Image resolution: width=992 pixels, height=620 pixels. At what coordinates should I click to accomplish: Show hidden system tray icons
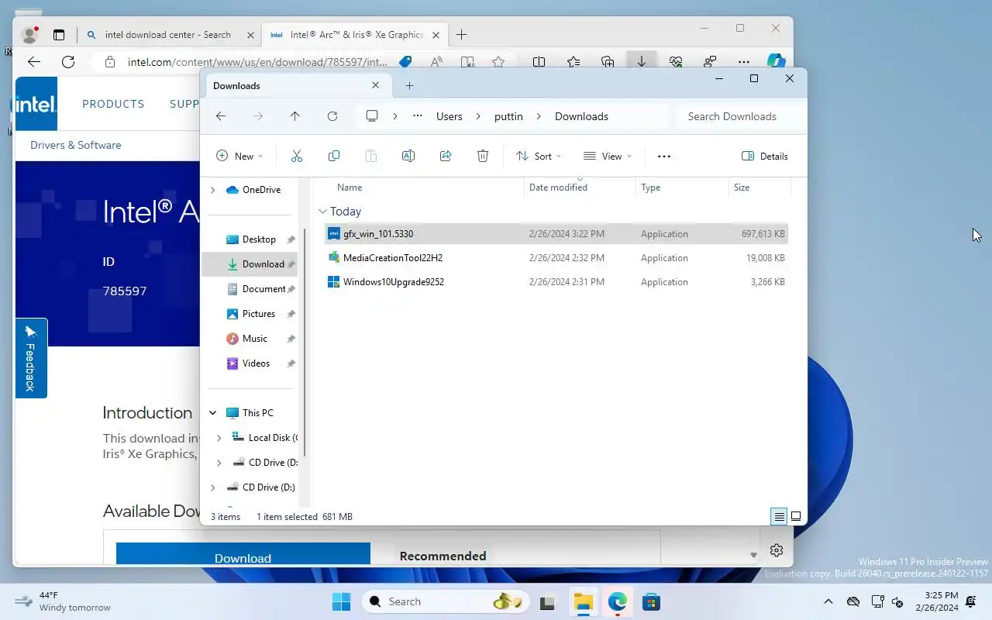pyautogui.click(x=828, y=601)
